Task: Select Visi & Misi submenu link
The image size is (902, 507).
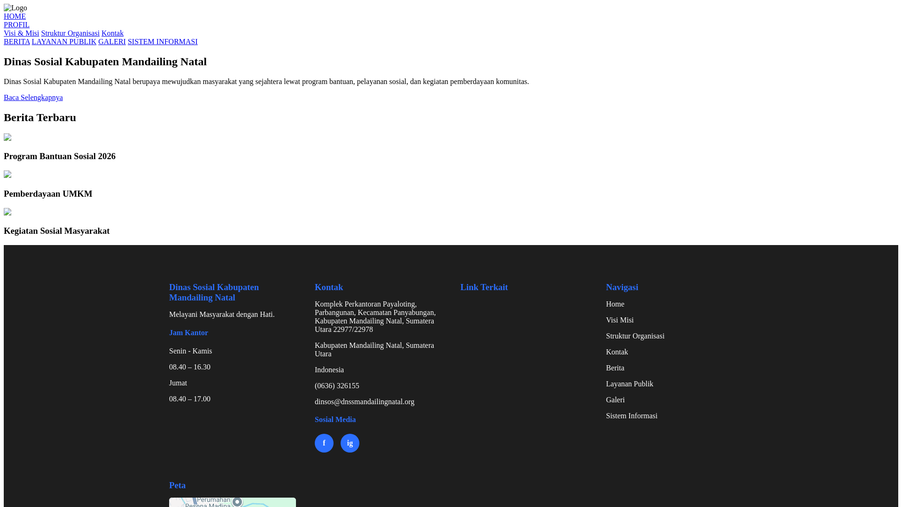Action: pyautogui.click(x=21, y=33)
